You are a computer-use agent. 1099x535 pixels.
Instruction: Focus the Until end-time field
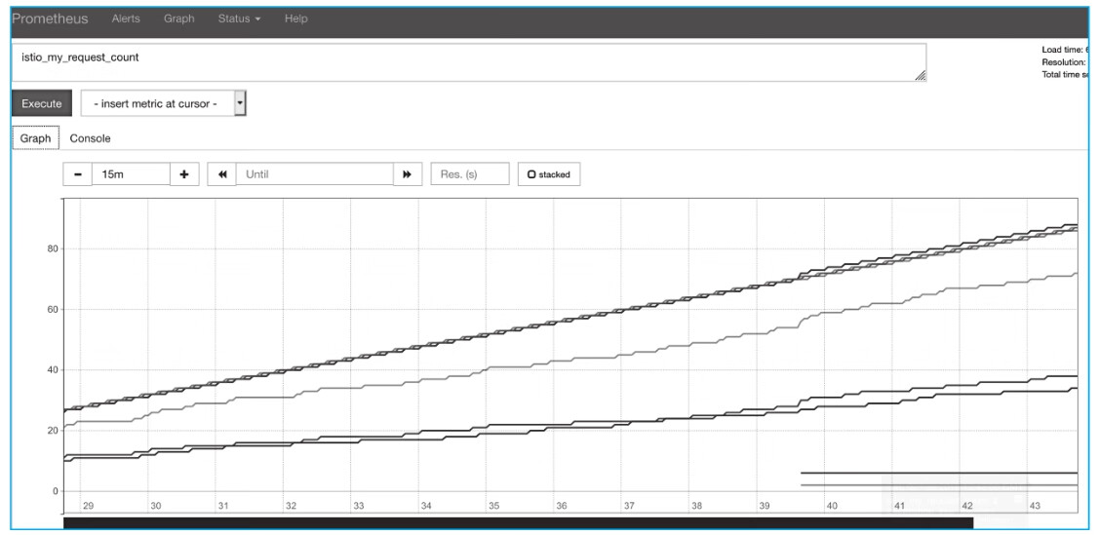pyautogui.click(x=314, y=173)
